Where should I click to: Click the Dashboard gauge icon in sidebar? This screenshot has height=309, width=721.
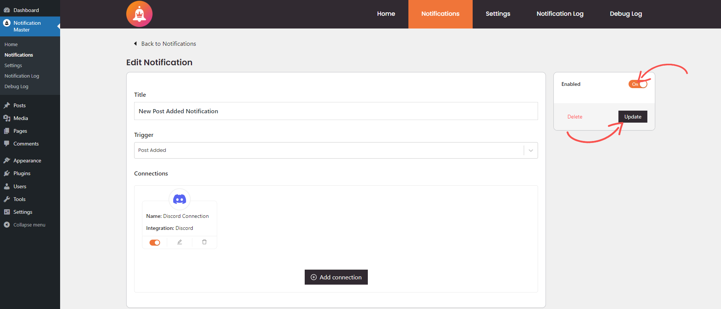pyautogui.click(x=7, y=10)
